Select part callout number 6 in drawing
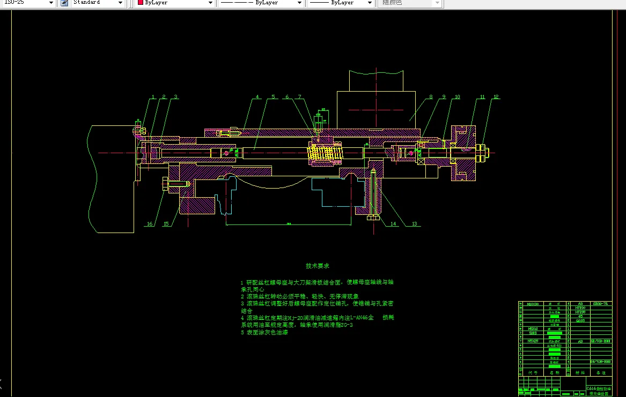This screenshot has height=397, width=626. tap(287, 97)
